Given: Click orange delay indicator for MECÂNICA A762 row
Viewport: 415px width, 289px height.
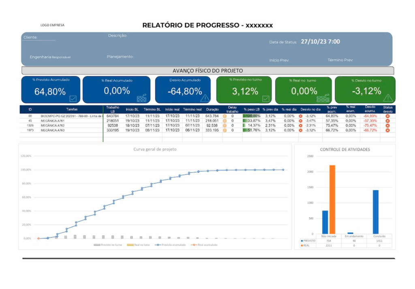Looking at the screenshot, I should pos(225,125).
